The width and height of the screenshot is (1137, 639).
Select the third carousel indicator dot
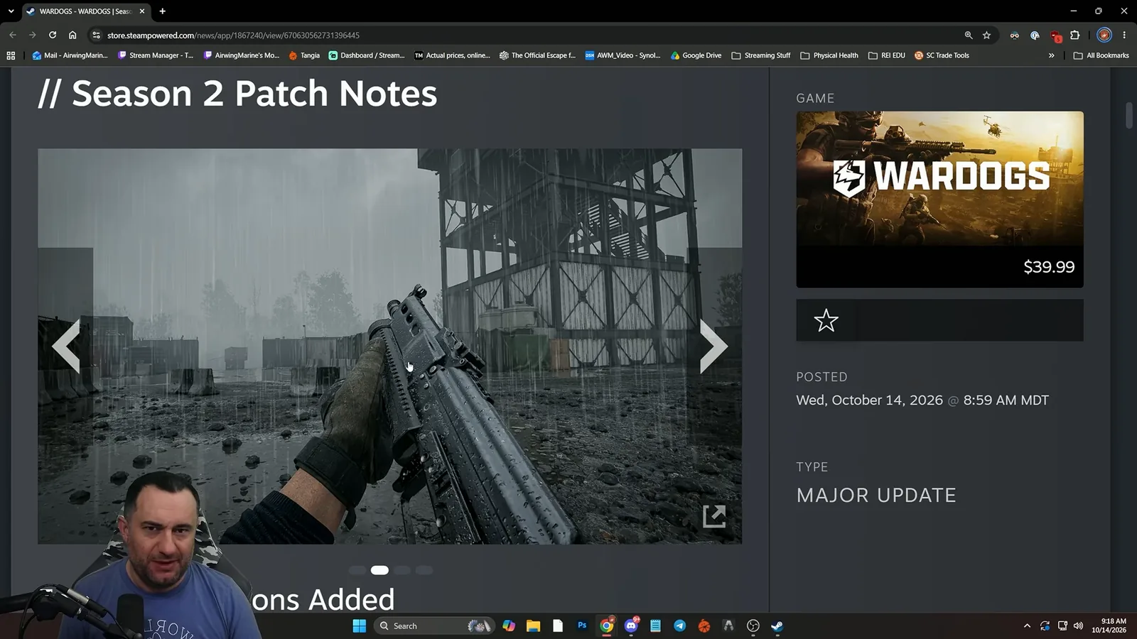point(402,570)
